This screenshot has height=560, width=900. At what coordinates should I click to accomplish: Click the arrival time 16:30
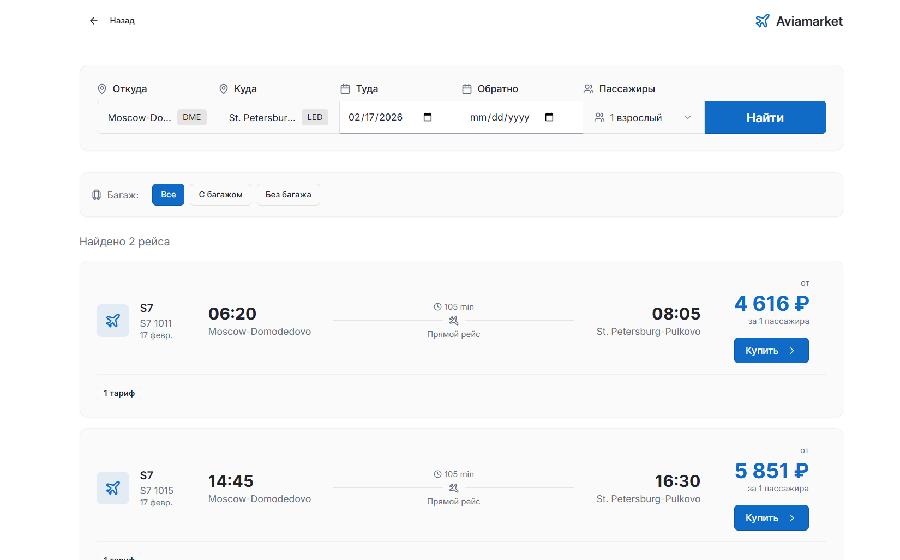677,481
